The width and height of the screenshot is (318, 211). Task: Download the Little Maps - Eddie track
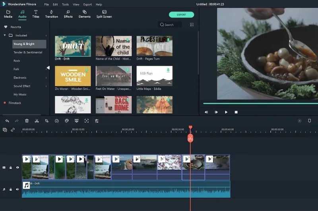168,70
